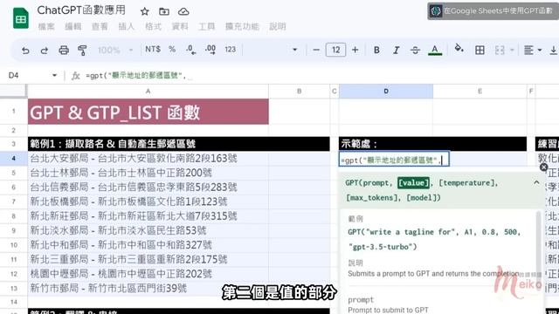Decrease font size with minus button
The height and width of the screenshot is (314, 559).
point(316,50)
